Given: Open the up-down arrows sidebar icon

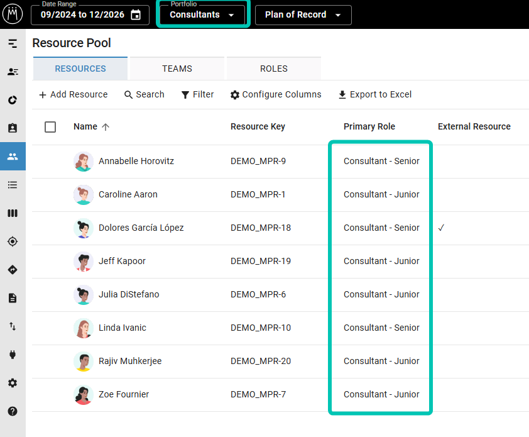Looking at the screenshot, I should point(13,326).
